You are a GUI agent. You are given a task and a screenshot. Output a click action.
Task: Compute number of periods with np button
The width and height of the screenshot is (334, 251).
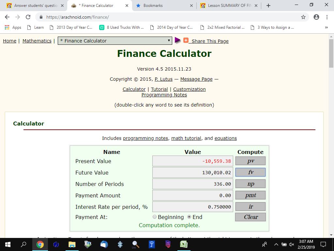coord(250,184)
